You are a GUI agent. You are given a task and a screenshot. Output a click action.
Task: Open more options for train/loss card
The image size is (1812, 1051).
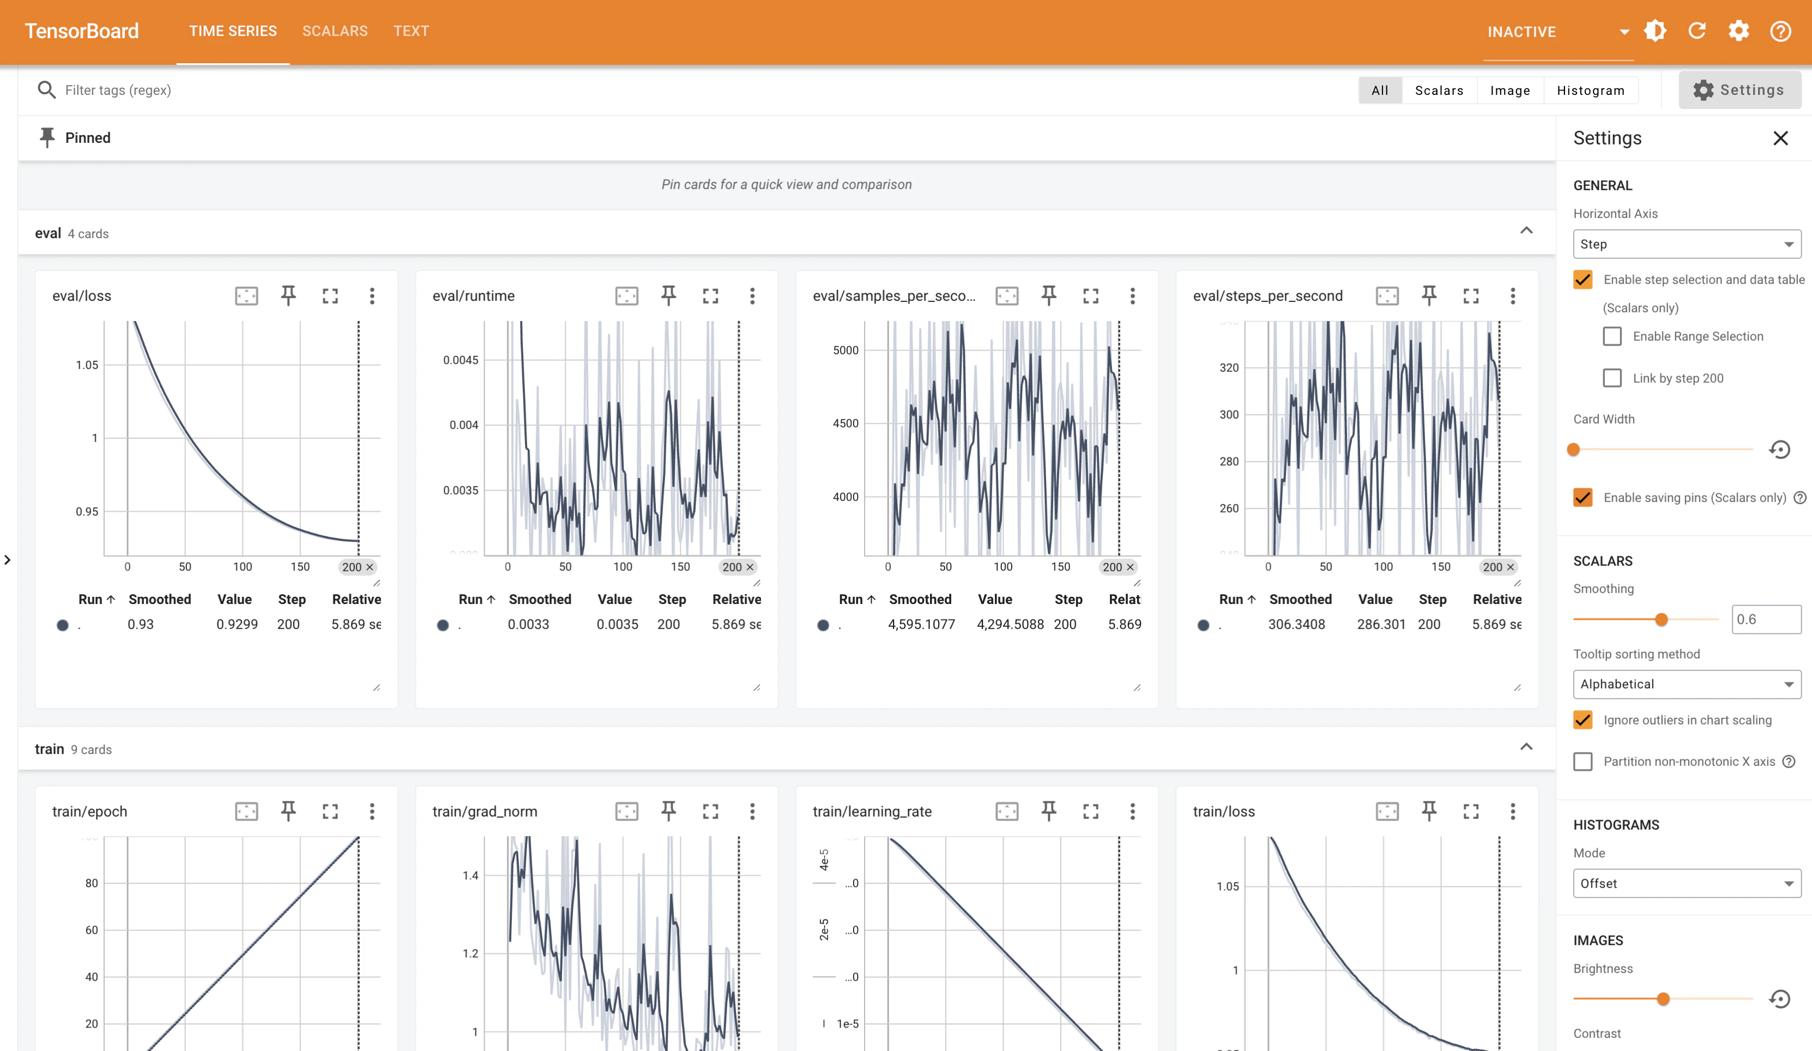1513,811
